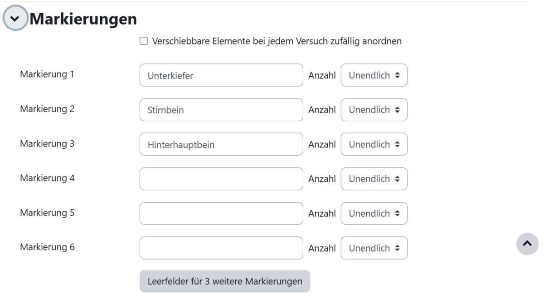Click the shuffle option label text
This screenshot has width=544, height=299.
(277, 41)
